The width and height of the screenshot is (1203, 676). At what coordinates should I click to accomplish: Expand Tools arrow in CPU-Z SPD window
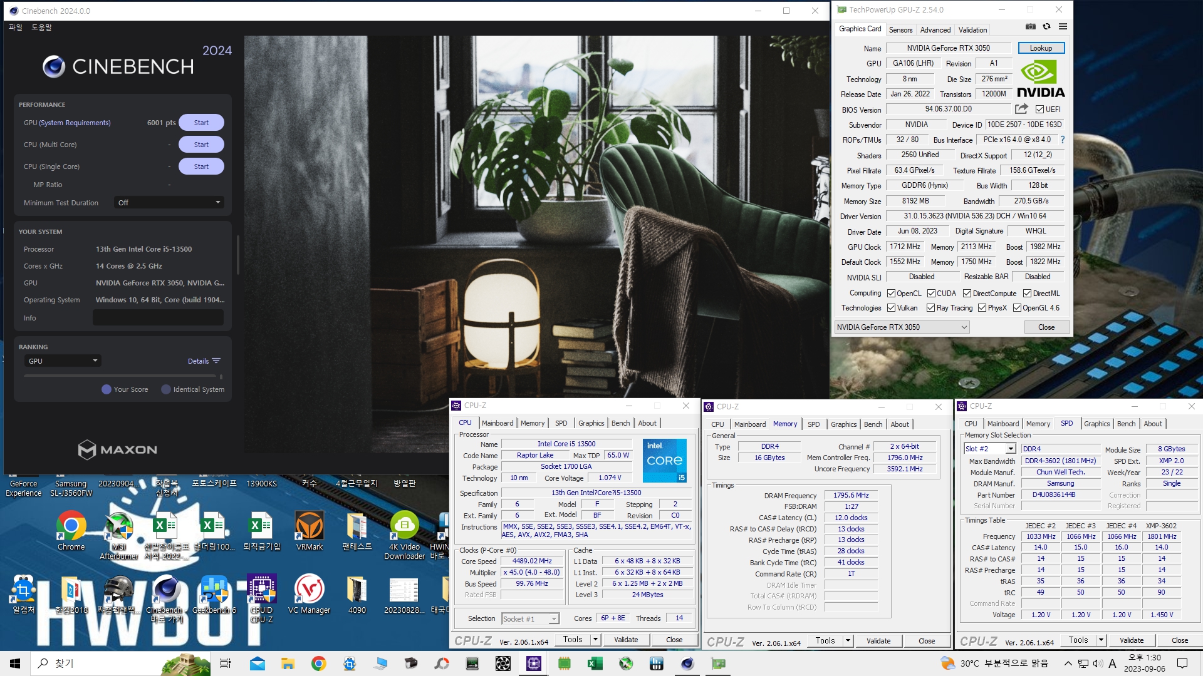[1101, 640]
